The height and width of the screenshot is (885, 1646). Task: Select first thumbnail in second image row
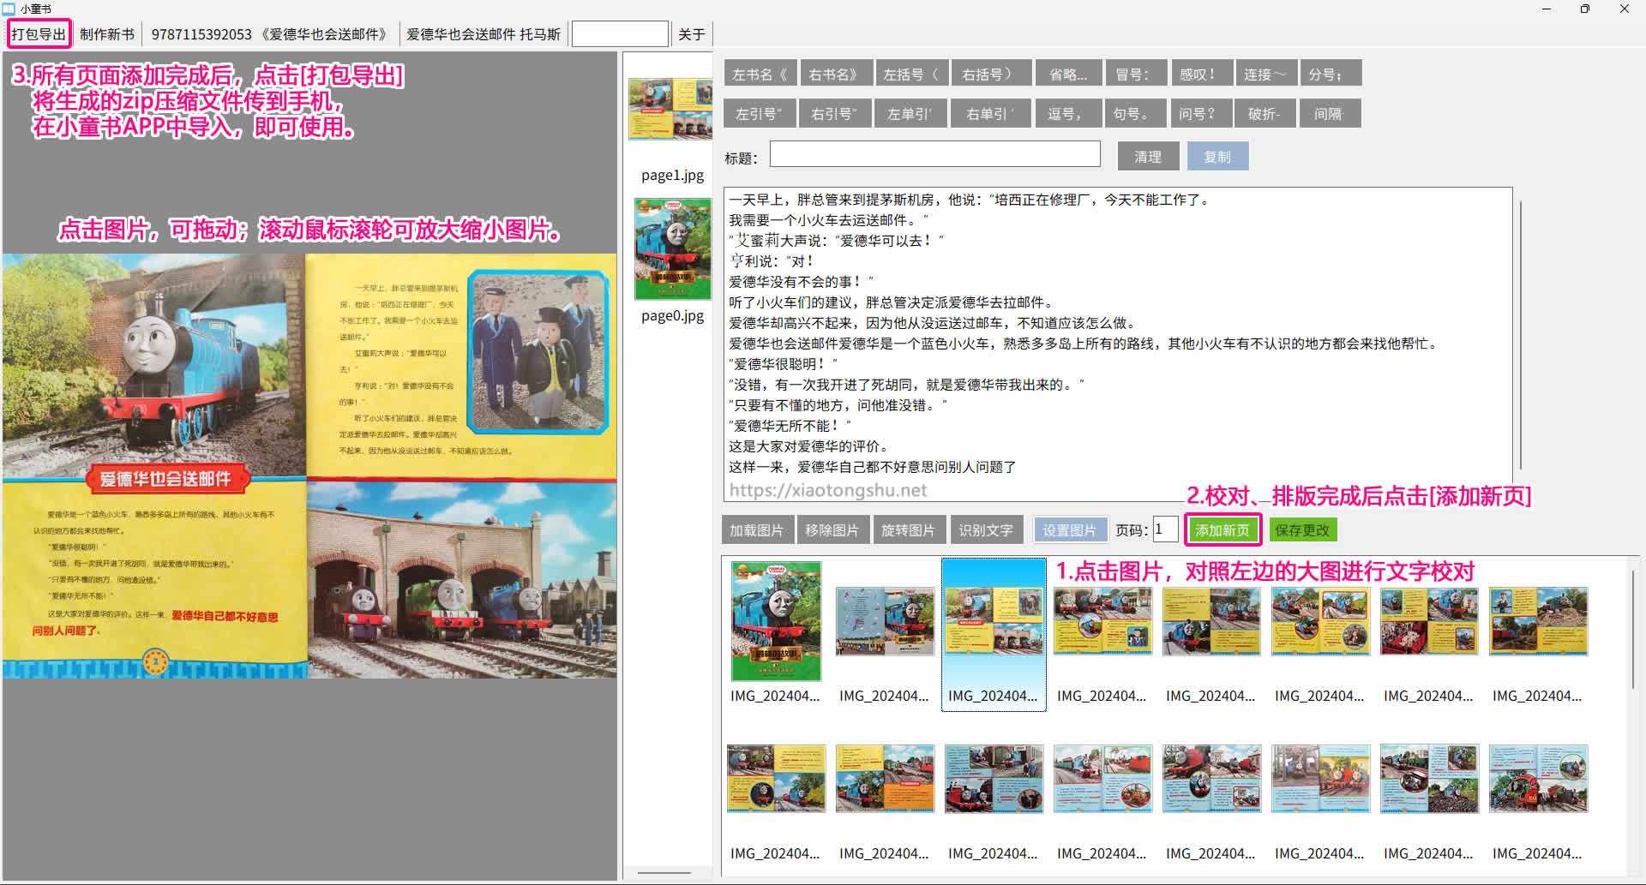(776, 792)
